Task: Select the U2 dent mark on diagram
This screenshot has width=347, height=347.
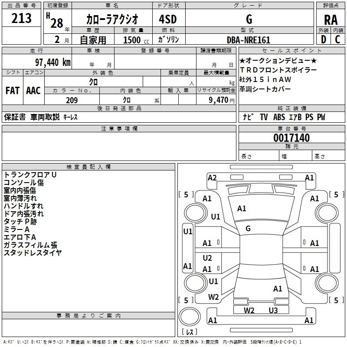Action: click(x=207, y=258)
